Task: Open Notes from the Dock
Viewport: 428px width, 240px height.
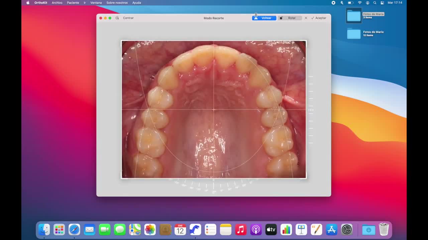Action: click(226, 230)
